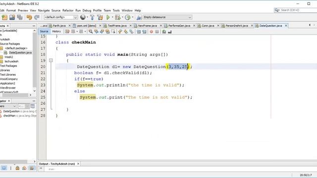The width and height of the screenshot is (317, 178).
Task: Click the Uncomment icon in editor toolbar
Action: 170,32
